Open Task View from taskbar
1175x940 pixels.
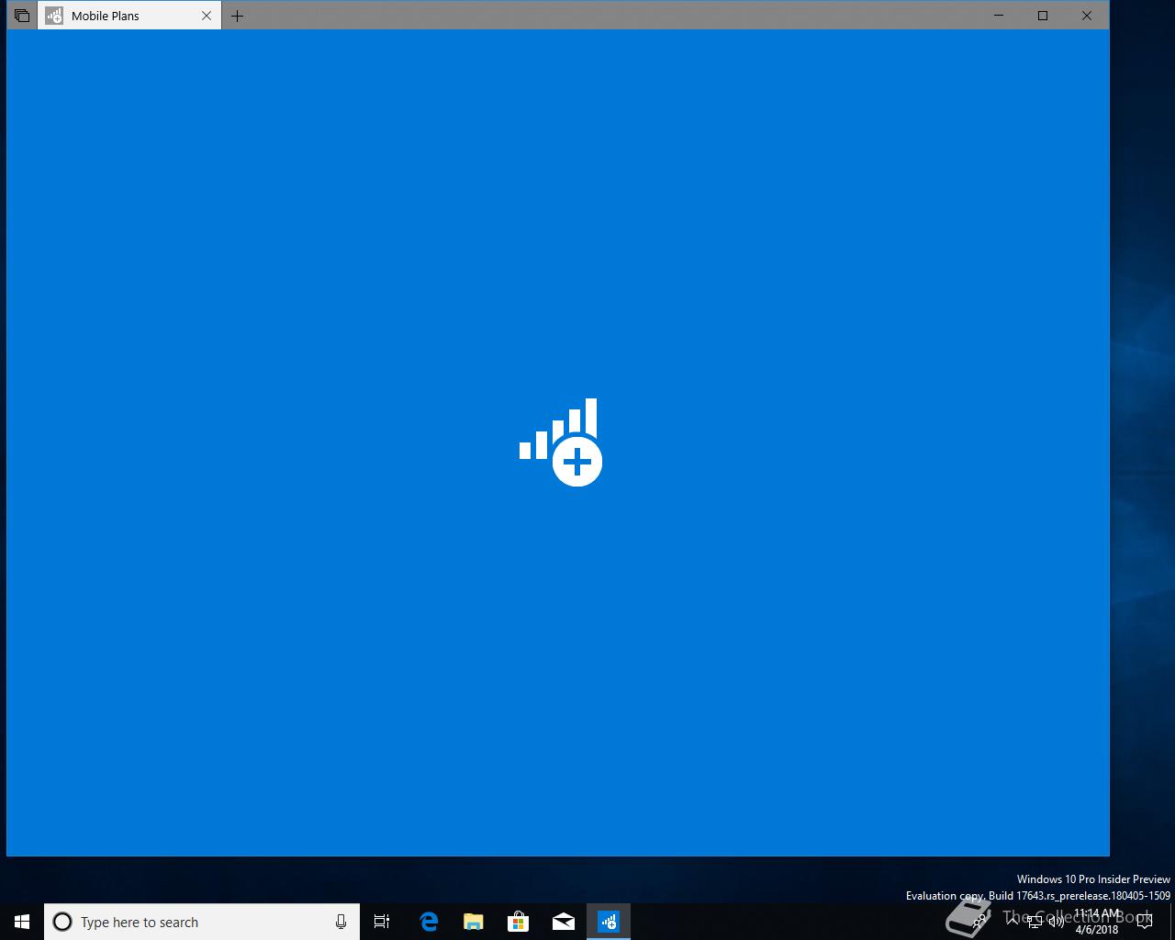pos(382,922)
